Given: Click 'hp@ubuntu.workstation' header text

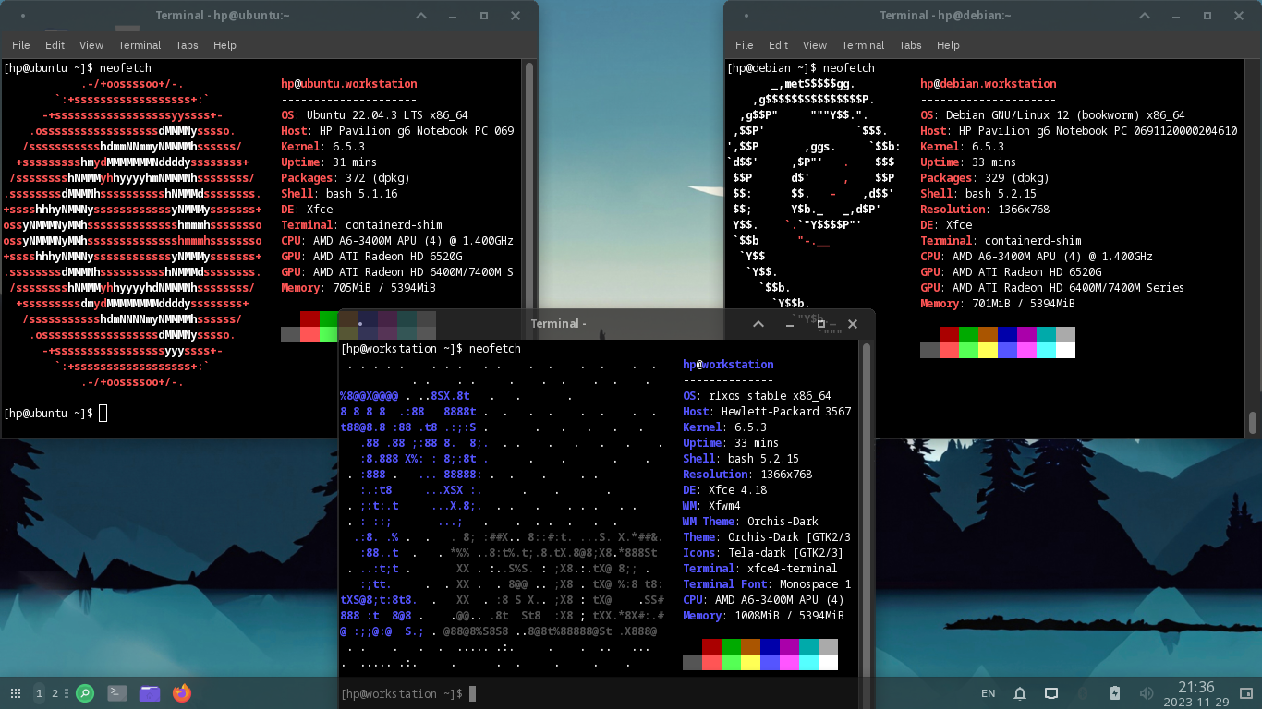Looking at the screenshot, I should 349,84.
